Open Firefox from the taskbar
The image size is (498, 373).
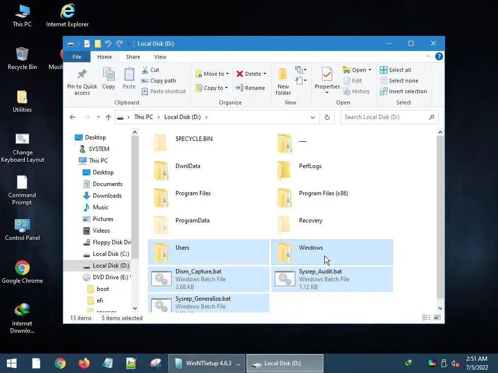click(84, 363)
